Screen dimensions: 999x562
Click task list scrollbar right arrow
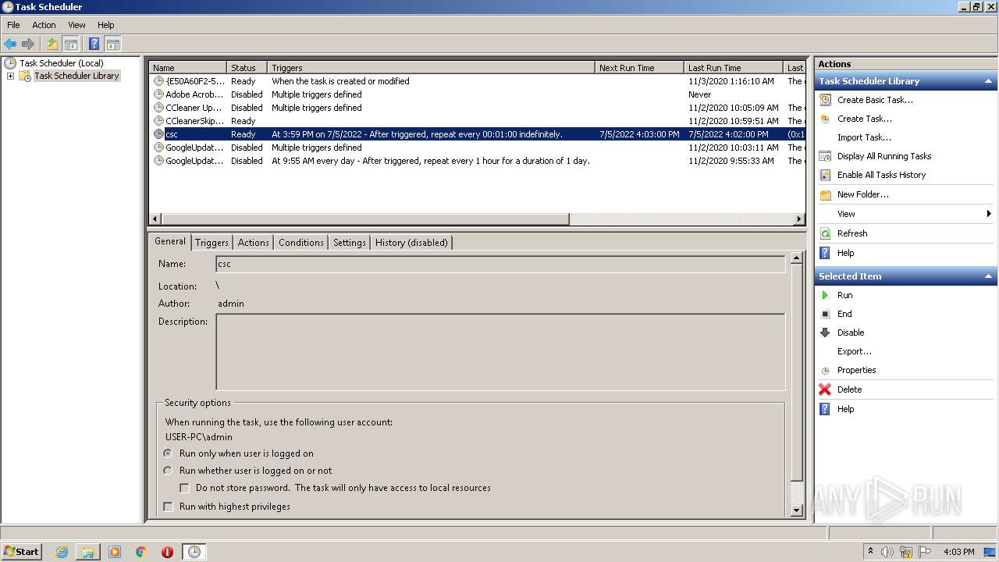point(799,219)
